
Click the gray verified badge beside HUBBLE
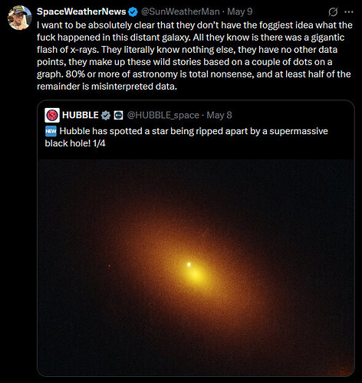[106, 116]
